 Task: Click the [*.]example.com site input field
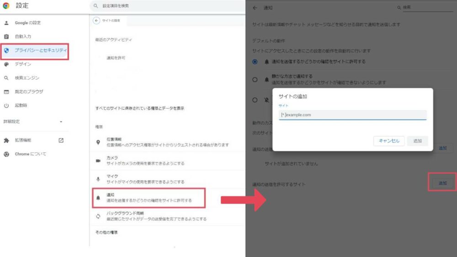point(353,115)
